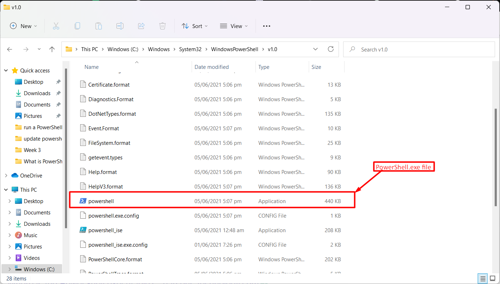Go up one folder level arrow
The width and height of the screenshot is (500, 284).
coord(52,49)
